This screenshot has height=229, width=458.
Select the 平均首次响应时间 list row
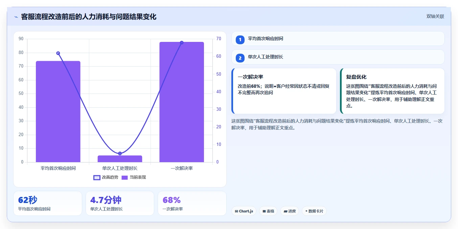(x=338, y=39)
